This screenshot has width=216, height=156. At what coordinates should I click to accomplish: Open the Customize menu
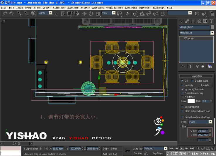(x=145, y=8)
